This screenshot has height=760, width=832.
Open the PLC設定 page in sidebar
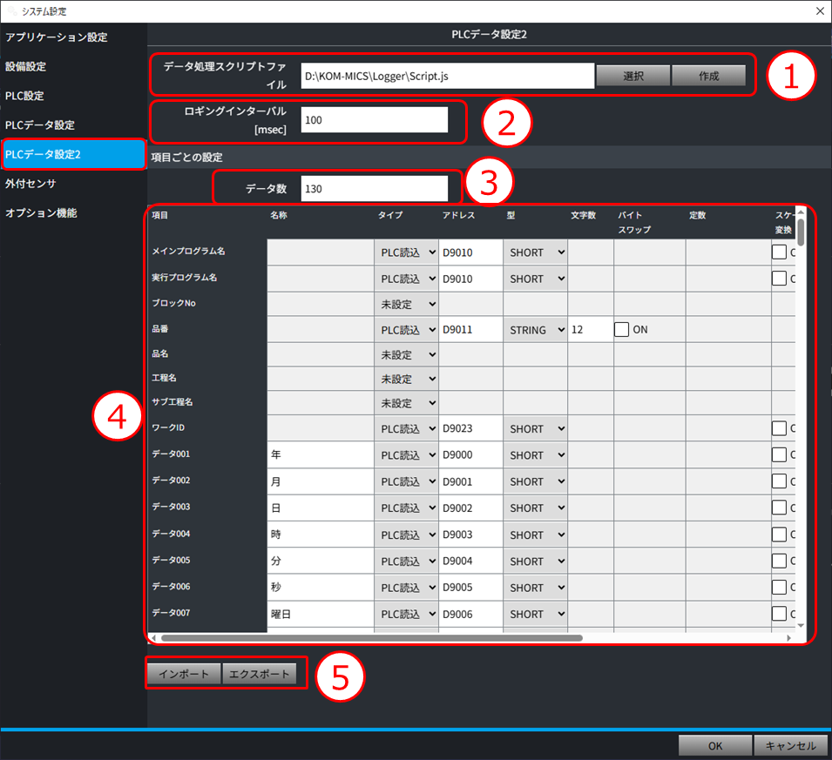point(24,96)
